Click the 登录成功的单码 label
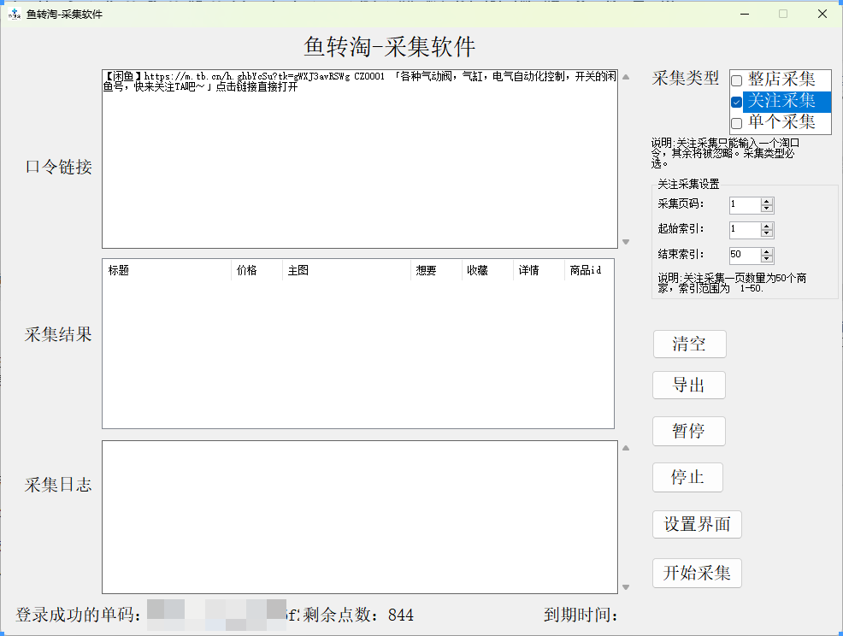This screenshot has width=843, height=636. tap(79, 615)
